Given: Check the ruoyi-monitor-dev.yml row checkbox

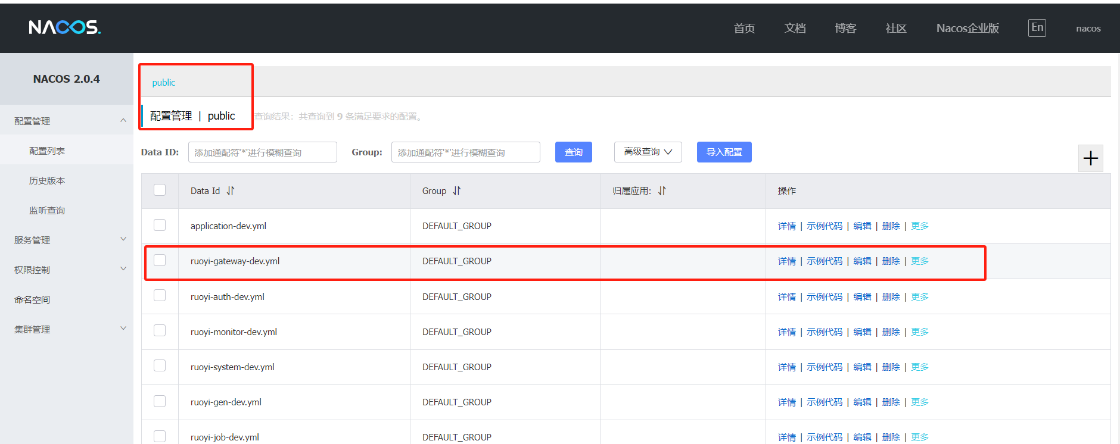Looking at the screenshot, I should pyautogui.click(x=160, y=330).
